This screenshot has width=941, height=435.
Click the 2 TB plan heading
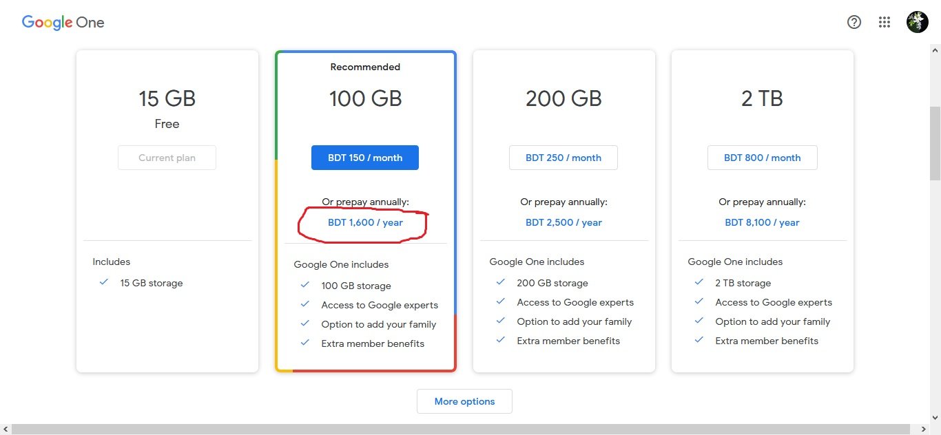click(762, 98)
